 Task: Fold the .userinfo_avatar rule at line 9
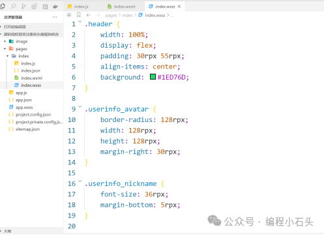click(x=80, y=106)
